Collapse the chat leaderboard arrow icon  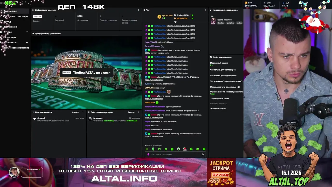click(175, 22)
